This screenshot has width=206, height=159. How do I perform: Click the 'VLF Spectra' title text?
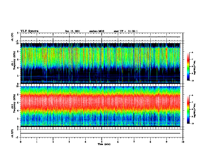tap(29, 31)
